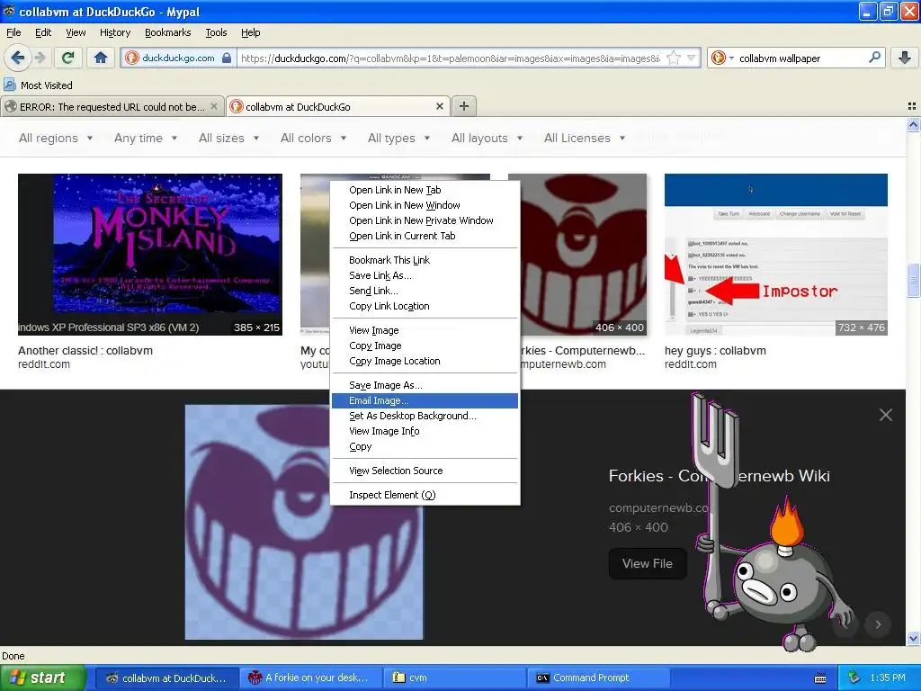Open the Bookmarks menu
This screenshot has width=921, height=691.
[167, 32]
